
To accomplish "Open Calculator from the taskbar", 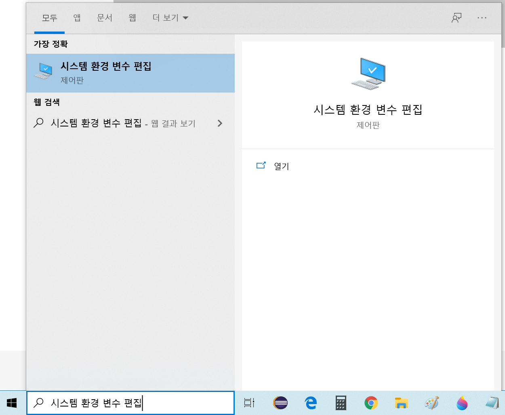I will pos(341,403).
